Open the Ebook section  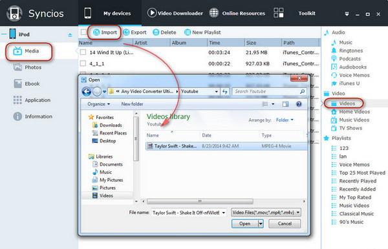coord(27,83)
